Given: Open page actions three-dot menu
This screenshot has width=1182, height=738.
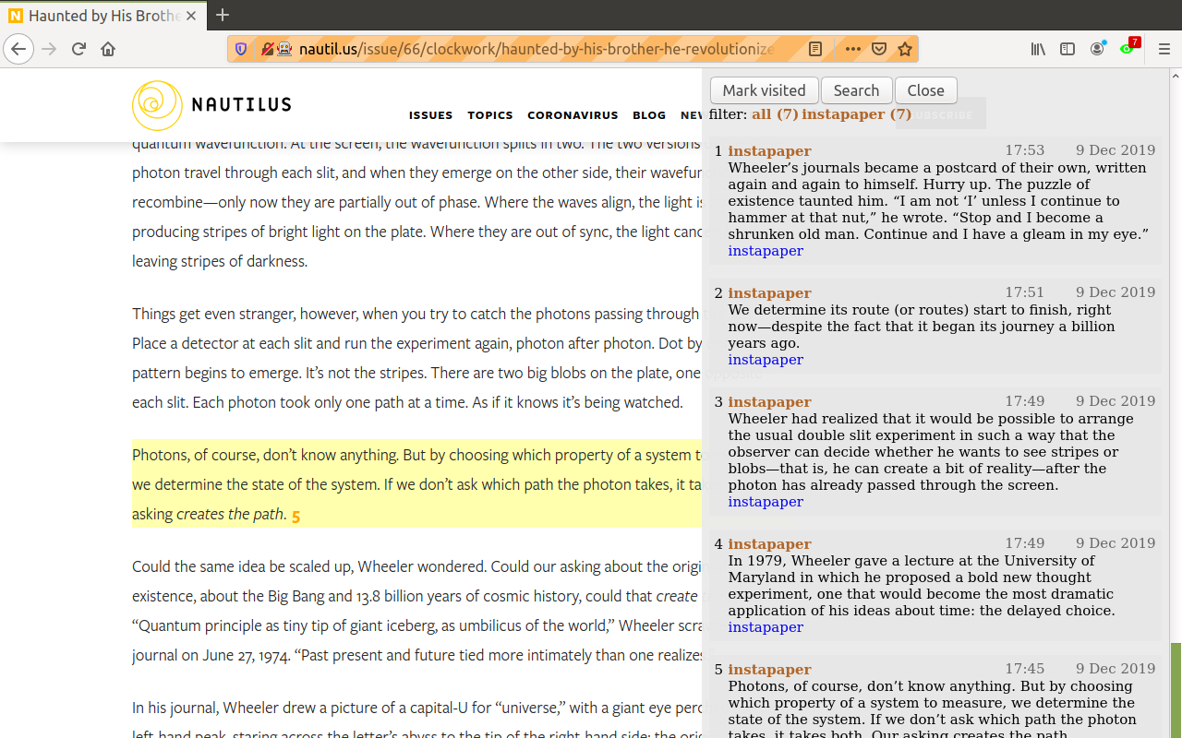Looking at the screenshot, I should pos(852,49).
